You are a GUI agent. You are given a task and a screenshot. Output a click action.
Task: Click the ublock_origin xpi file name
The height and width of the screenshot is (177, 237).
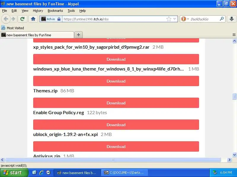65,135
